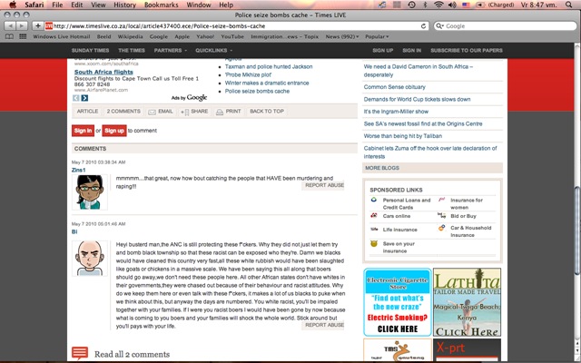This screenshot has height=363, width=581.
Task: Open the volume icon in the menu bar
Action: coord(452,5)
